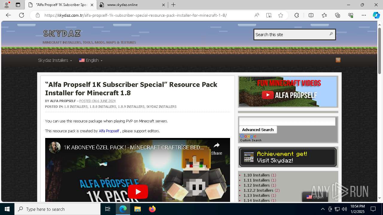Click the search magnifier in site search

[x=331, y=34]
